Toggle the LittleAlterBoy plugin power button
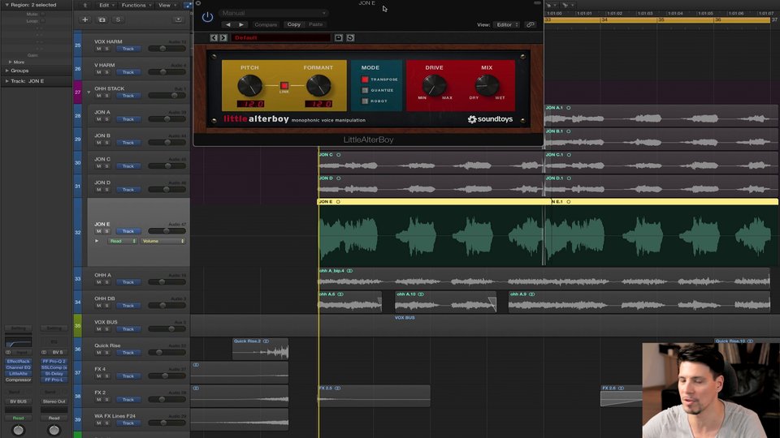The height and width of the screenshot is (438, 780). [207, 17]
